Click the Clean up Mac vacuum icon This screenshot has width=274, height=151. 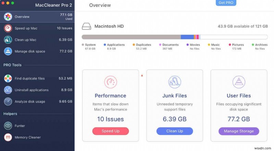click(8, 40)
